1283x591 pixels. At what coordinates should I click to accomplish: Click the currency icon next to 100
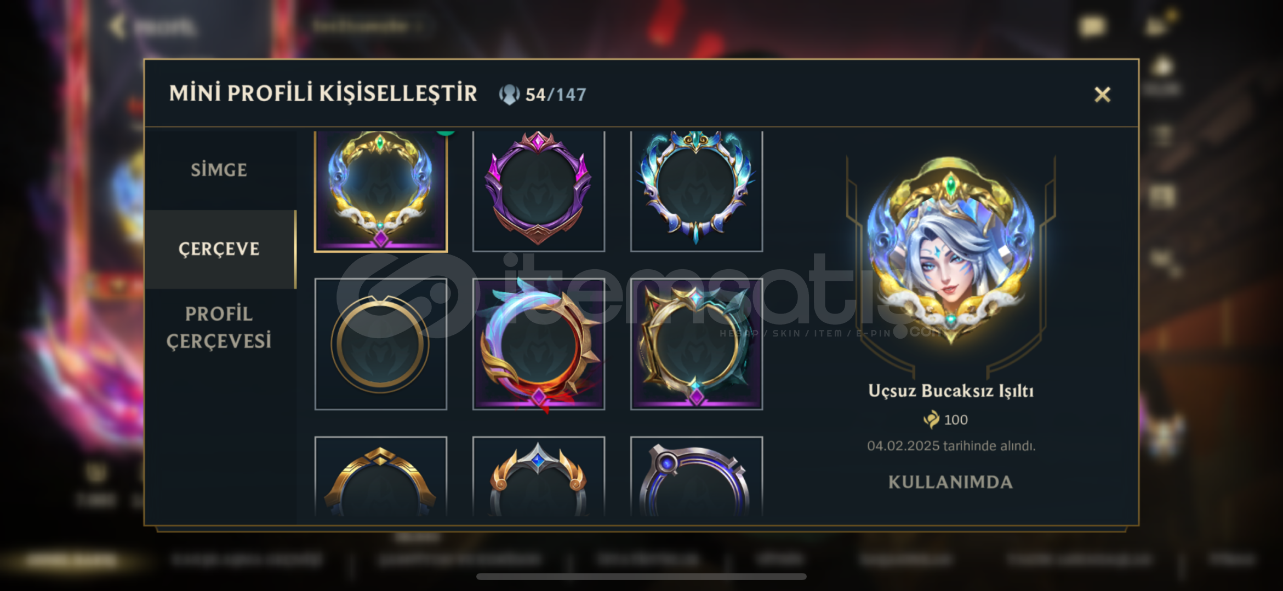click(x=931, y=420)
